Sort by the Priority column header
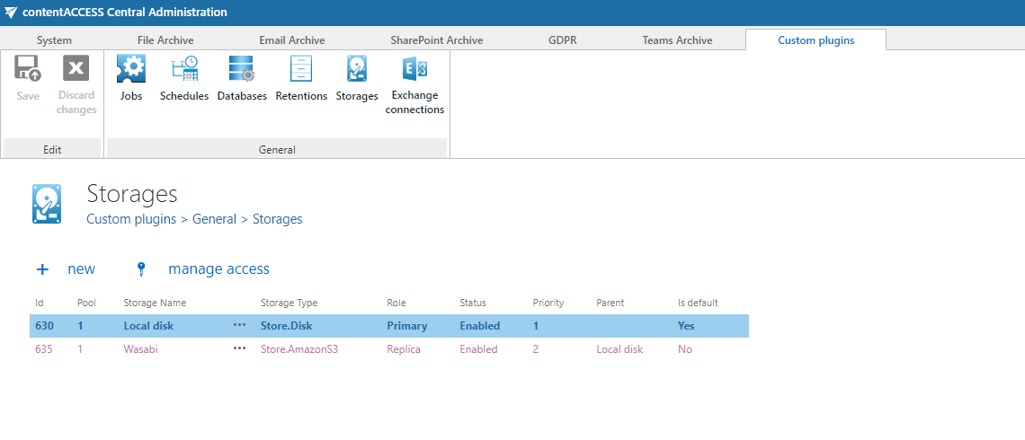This screenshot has width=1025, height=440. coord(548,303)
